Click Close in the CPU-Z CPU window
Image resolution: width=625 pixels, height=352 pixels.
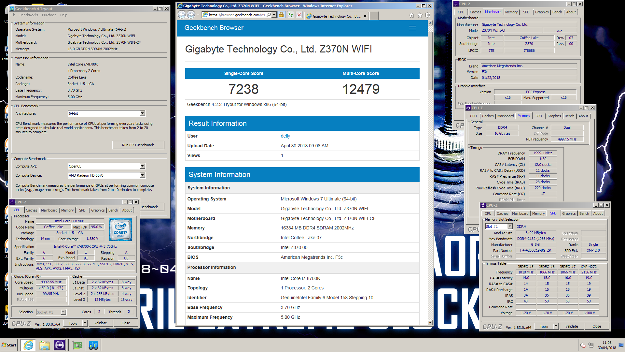tap(126, 323)
